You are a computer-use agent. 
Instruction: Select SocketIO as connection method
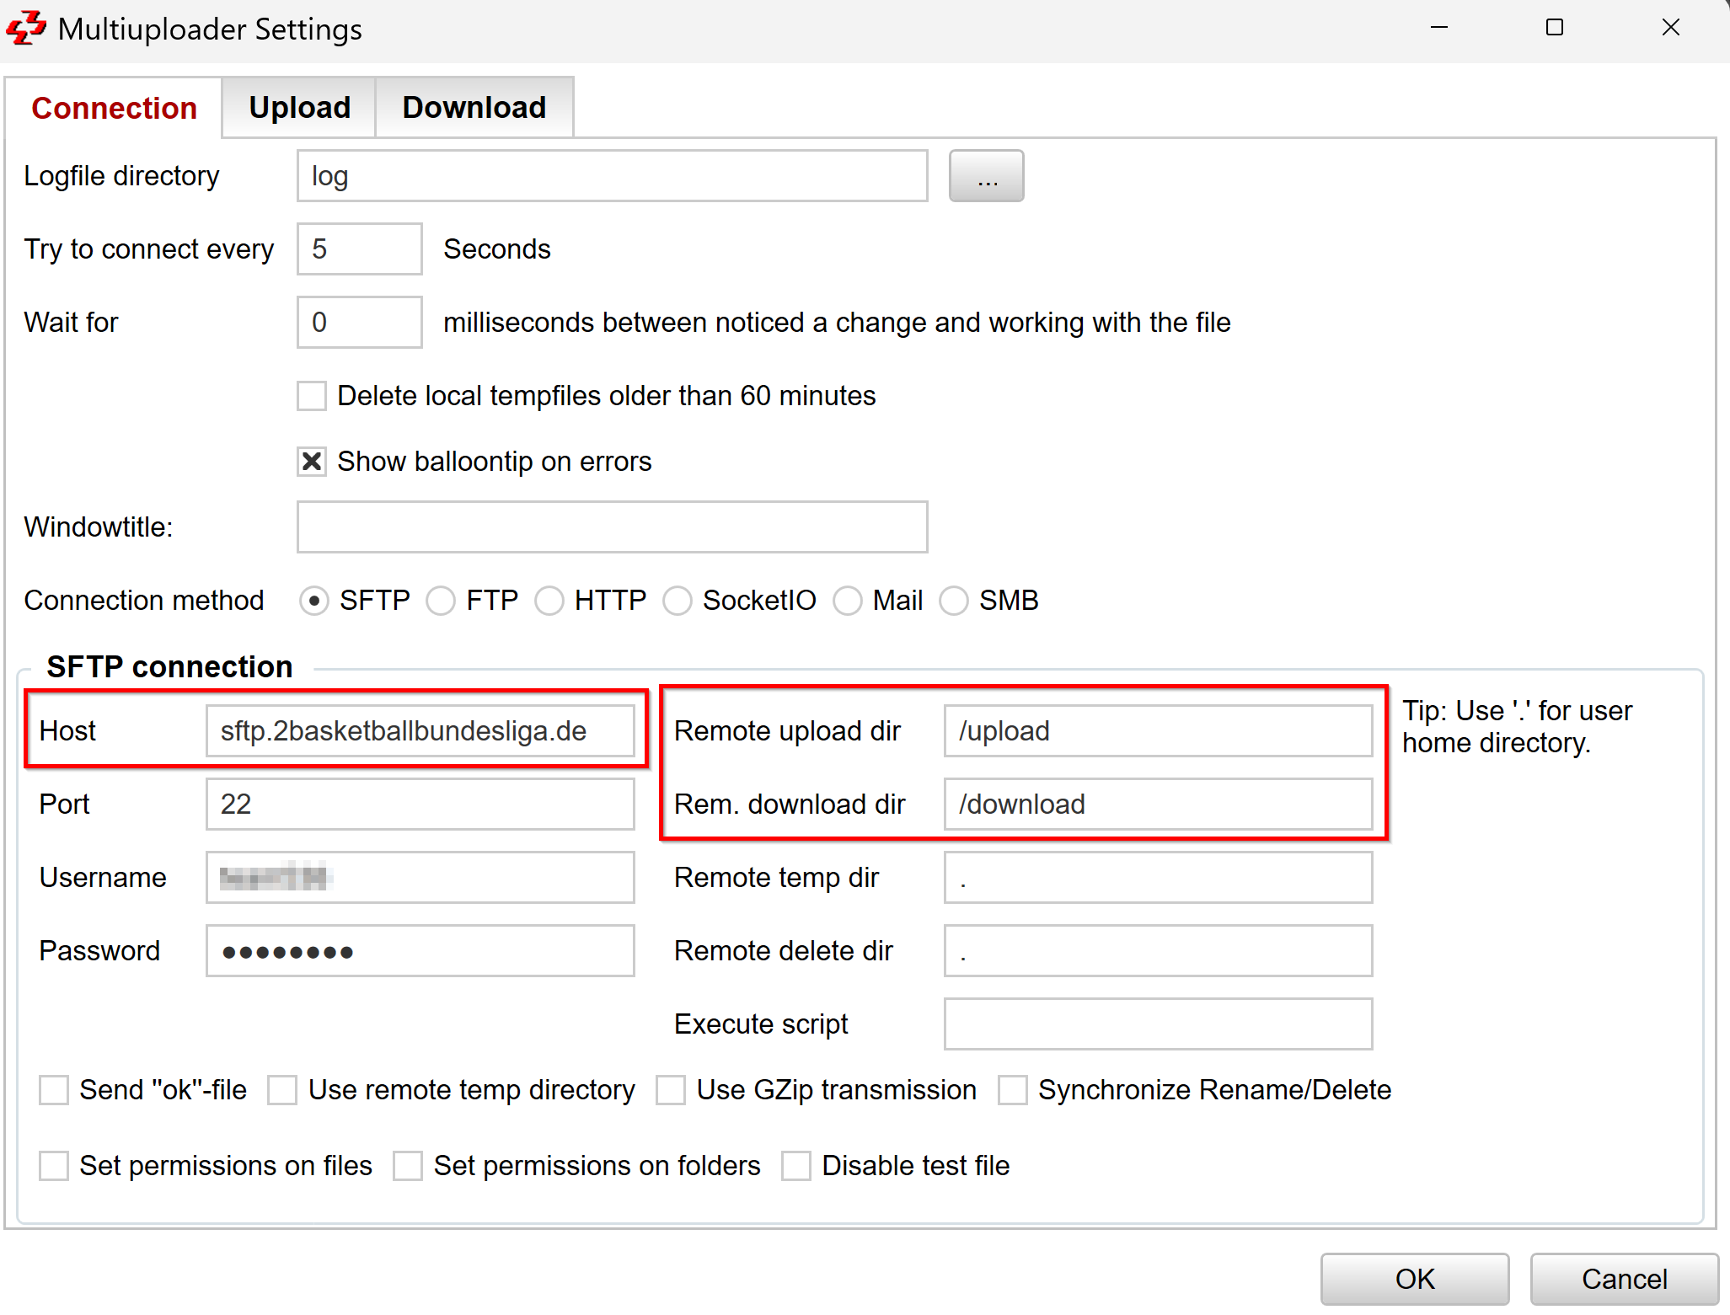click(678, 601)
